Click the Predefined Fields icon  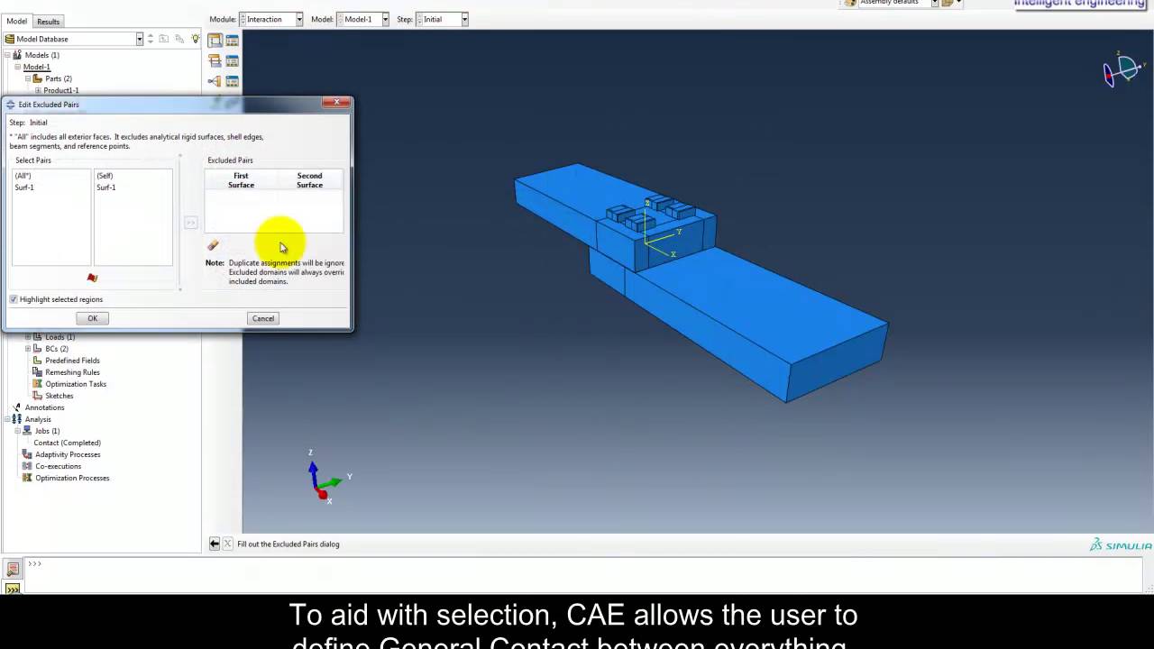[38, 361]
